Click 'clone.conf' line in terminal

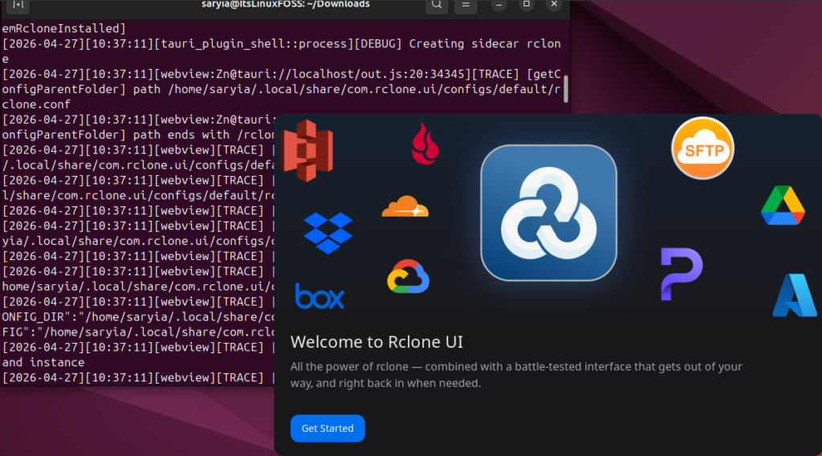[36, 104]
